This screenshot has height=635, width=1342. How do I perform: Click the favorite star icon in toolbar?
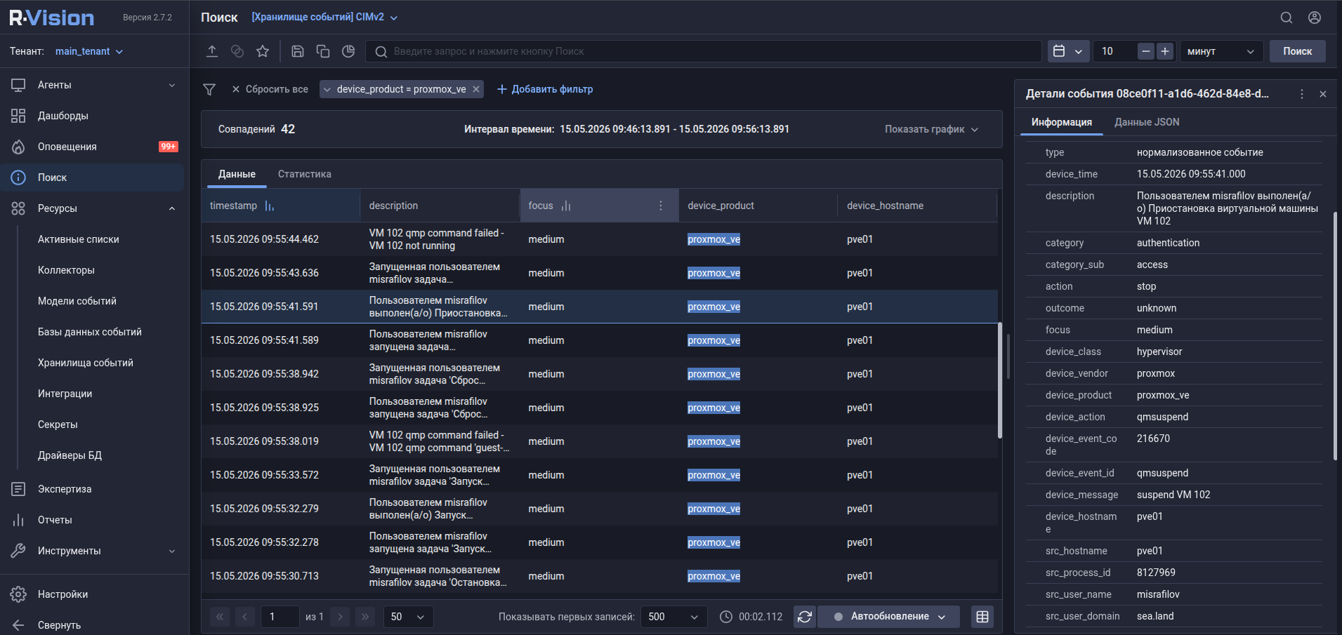263,51
